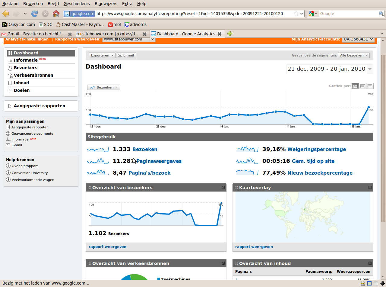Open the browser home page icon
Image resolution: width=386 pixels, height=287 pixels.
point(56,14)
